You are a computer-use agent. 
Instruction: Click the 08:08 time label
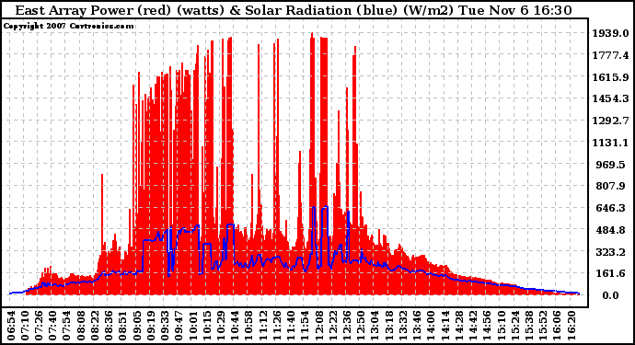[x=81, y=326]
